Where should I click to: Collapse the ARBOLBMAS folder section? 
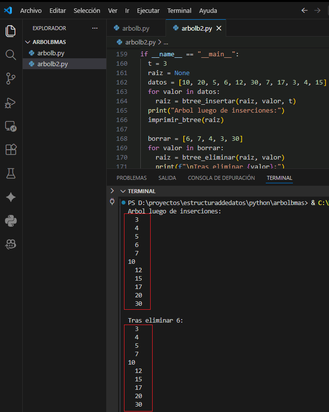[28, 42]
